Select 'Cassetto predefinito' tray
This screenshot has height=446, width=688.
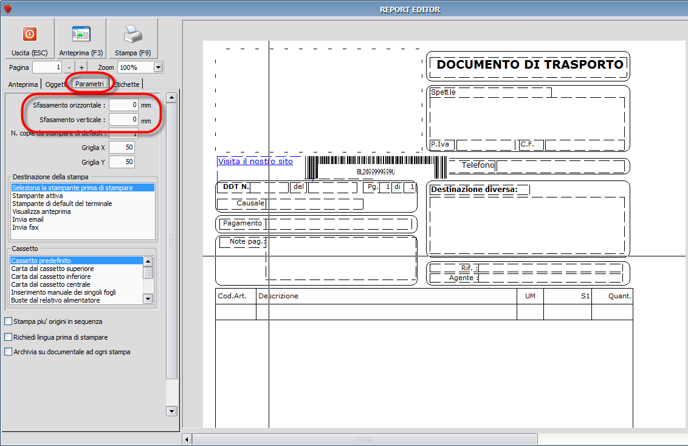[77, 261]
